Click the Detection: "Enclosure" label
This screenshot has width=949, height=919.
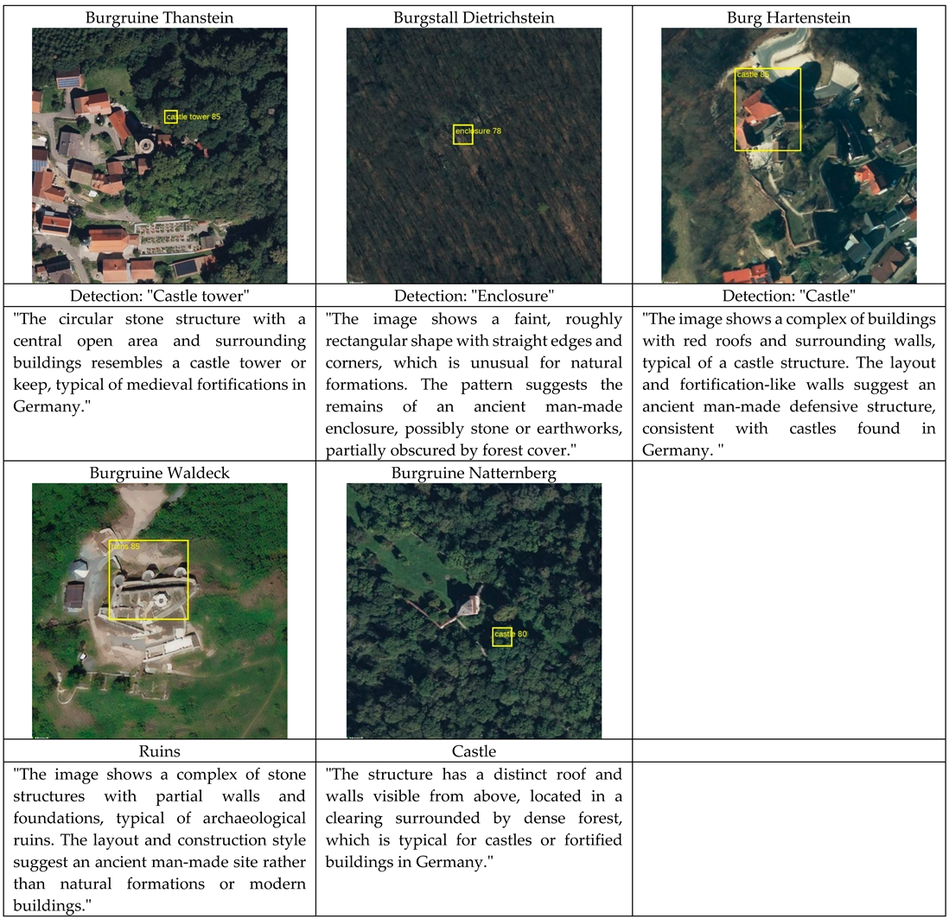[474, 297]
